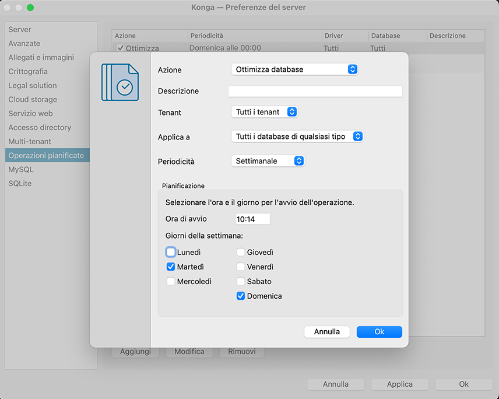
Task: Uncheck the Domenica checkbox
Action: 241,296
